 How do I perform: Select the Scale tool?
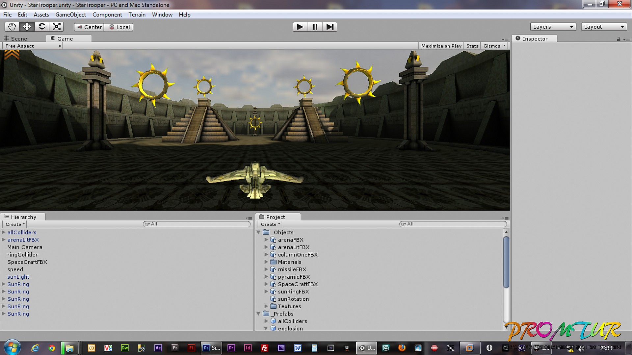click(57, 27)
